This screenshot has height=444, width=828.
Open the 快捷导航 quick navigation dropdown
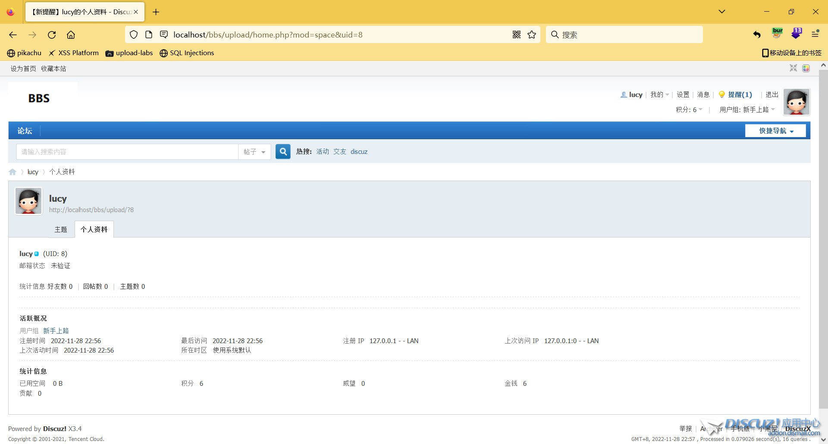tap(775, 131)
